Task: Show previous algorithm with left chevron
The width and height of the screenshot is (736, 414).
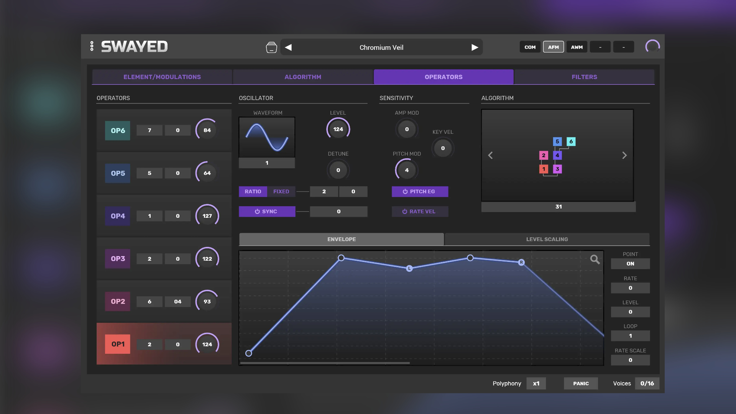Action: click(490, 155)
